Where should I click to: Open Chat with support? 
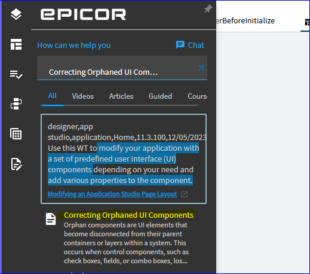coord(190,45)
